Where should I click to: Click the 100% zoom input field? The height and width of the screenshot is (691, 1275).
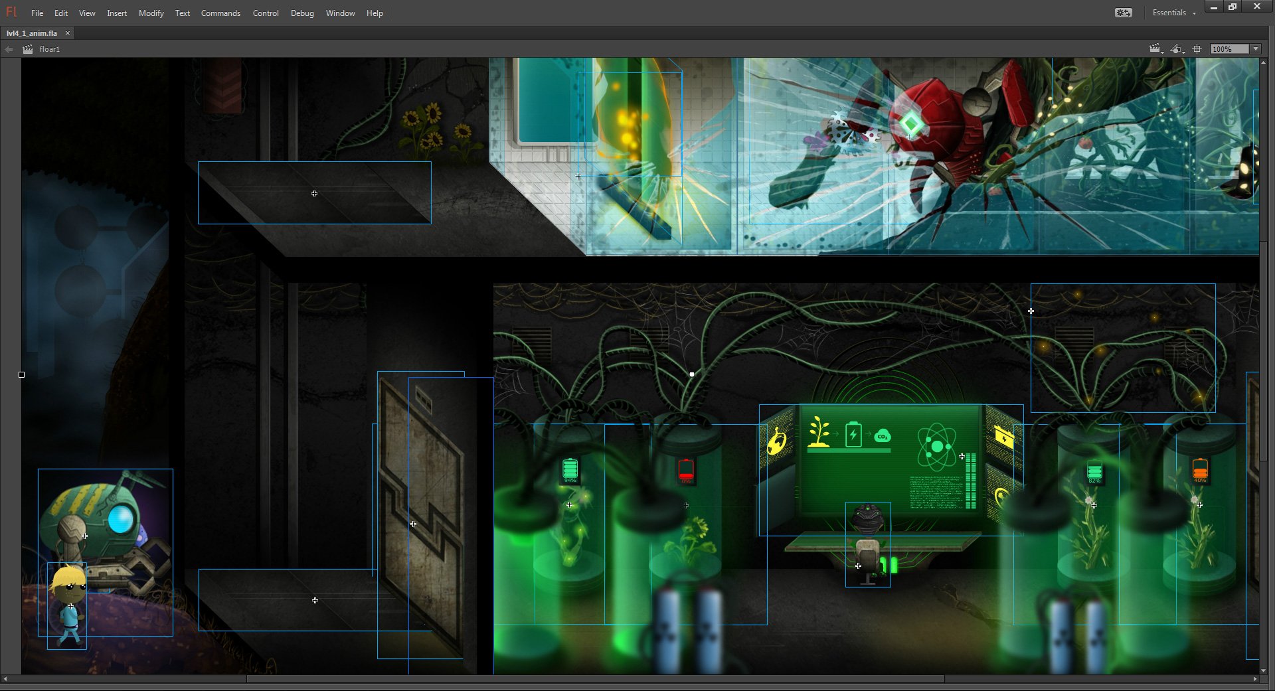pyautogui.click(x=1230, y=49)
